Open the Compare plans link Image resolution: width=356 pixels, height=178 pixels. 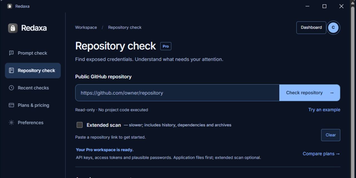tap(321, 154)
